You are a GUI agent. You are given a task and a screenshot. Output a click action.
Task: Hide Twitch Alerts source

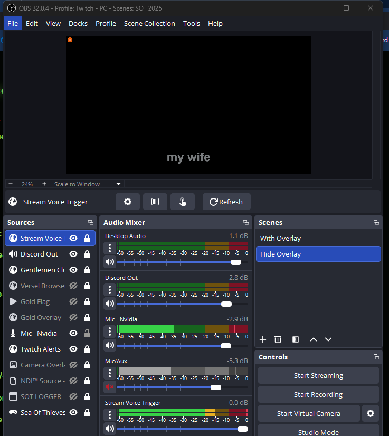[x=73, y=349]
